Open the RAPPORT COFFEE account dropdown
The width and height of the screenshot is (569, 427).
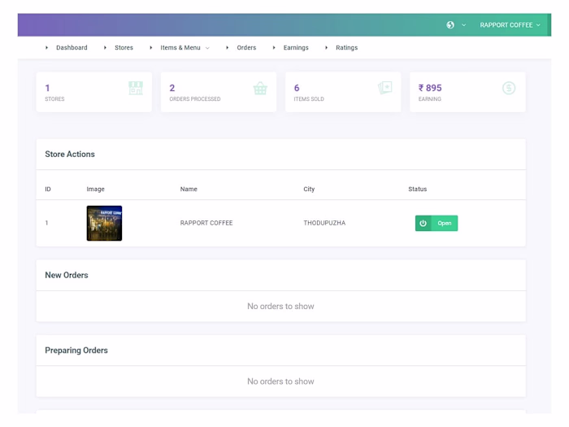coord(510,25)
